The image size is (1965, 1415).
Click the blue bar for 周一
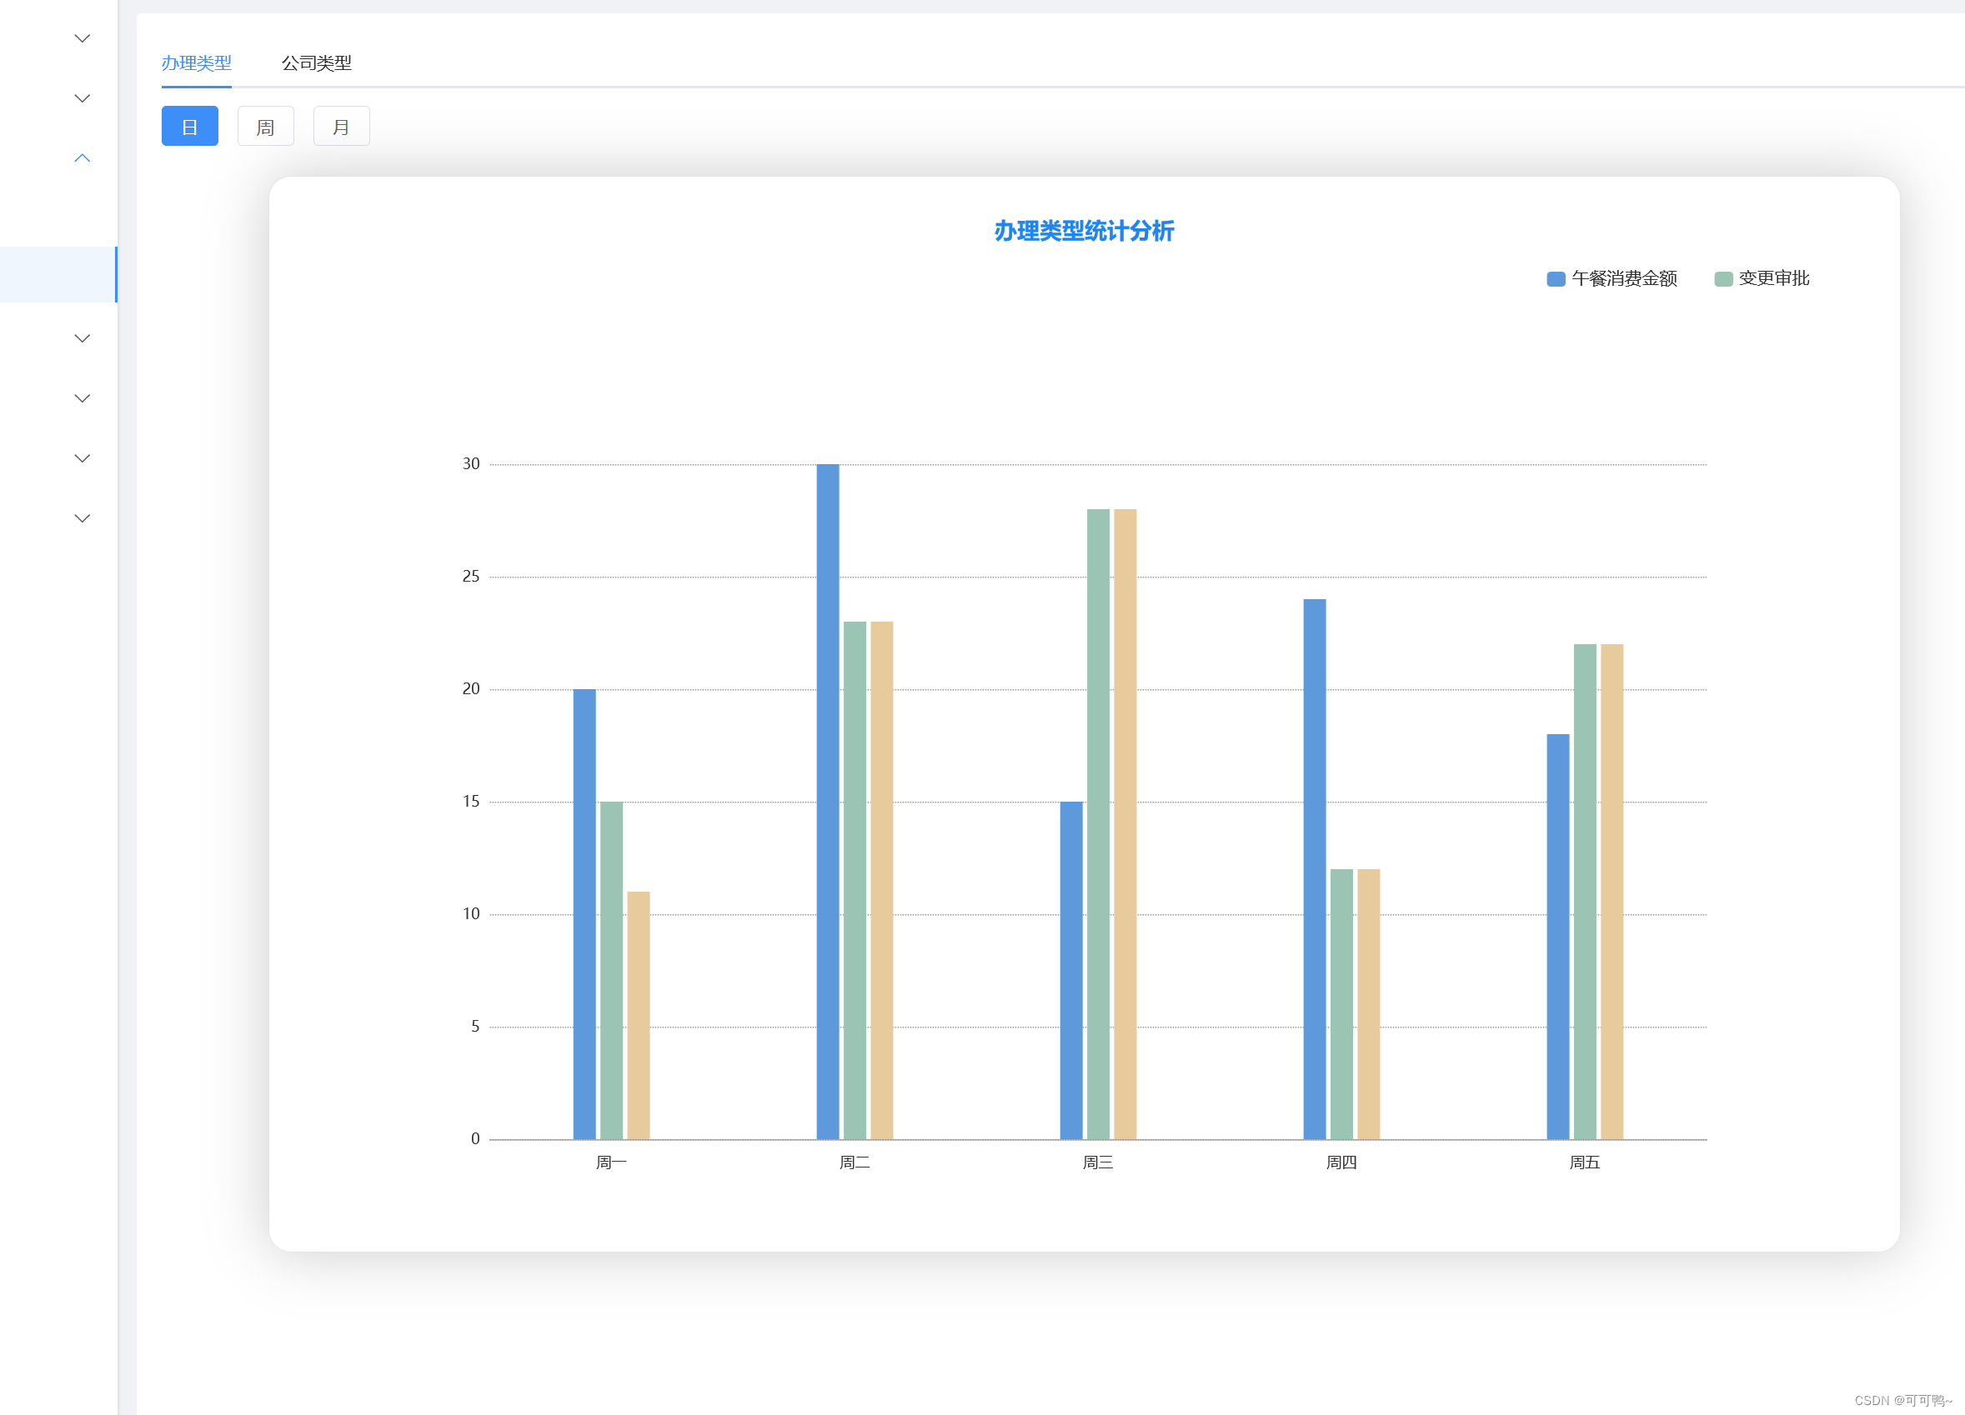tap(584, 914)
